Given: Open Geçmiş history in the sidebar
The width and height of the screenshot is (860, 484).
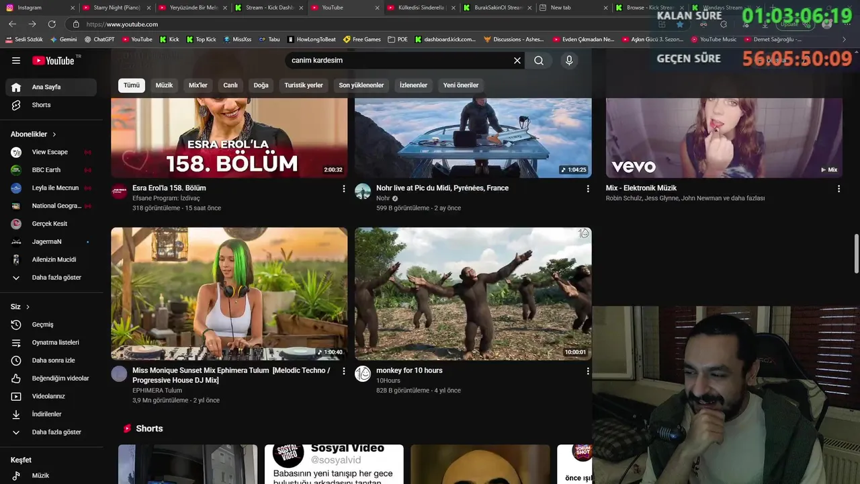Looking at the screenshot, I should [51, 325].
